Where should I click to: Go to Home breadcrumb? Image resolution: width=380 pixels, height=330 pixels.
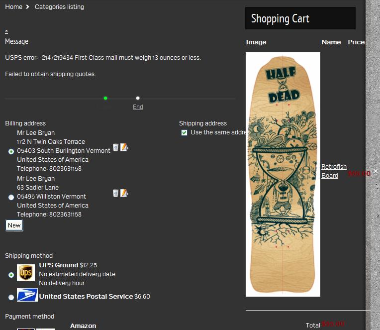point(13,7)
